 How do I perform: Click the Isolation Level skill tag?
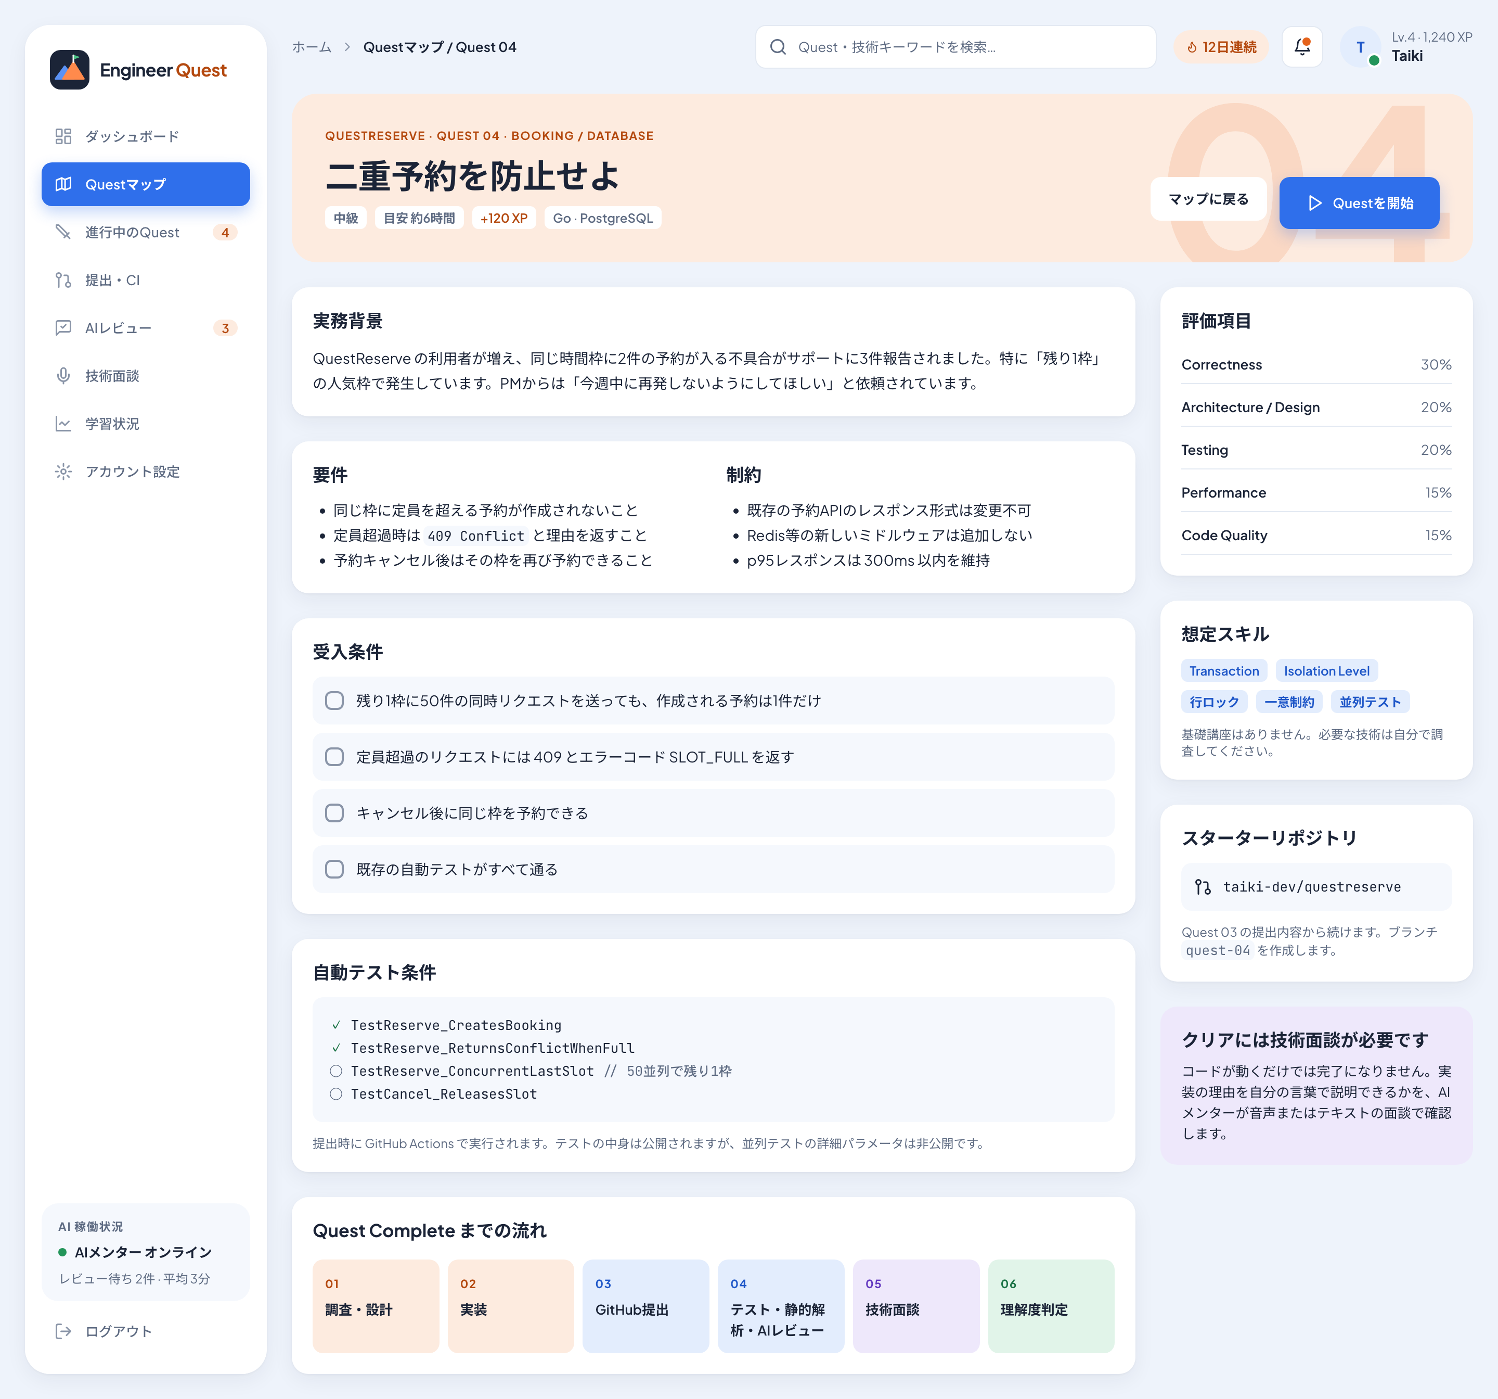[1326, 670]
